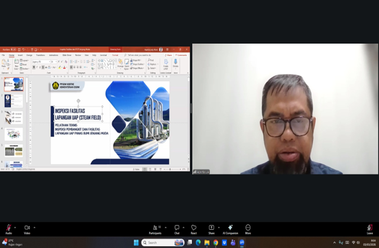
Task: Leave the Zoom meeting
Action: 370,228
